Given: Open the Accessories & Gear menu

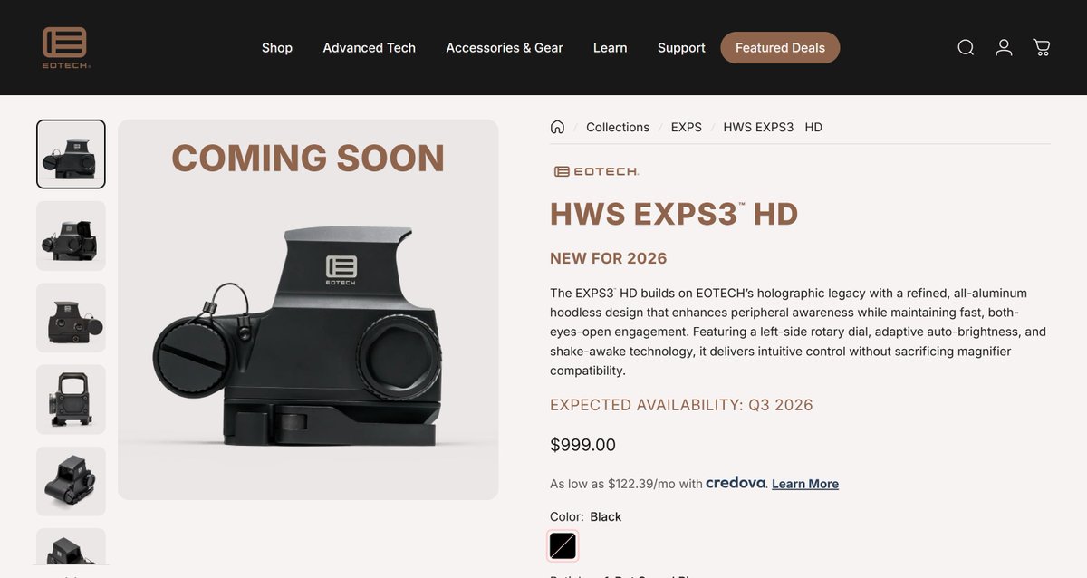Looking at the screenshot, I should point(505,48).
